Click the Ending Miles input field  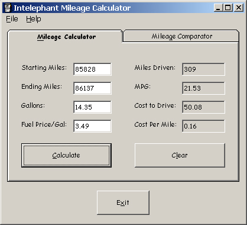(92, 88)
